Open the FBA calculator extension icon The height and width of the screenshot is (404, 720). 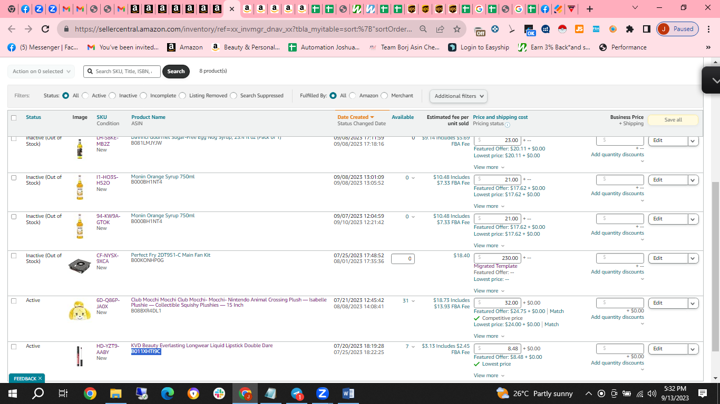(x=596, y=29)
